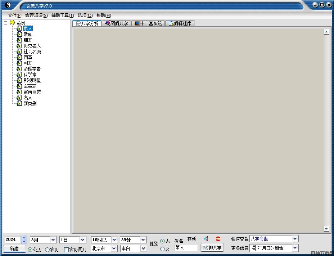
Task: Select 富商巨贾 in the tree
Action: tap(32, 92)
